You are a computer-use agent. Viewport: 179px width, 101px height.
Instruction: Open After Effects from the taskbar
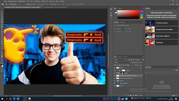[104, 99]
